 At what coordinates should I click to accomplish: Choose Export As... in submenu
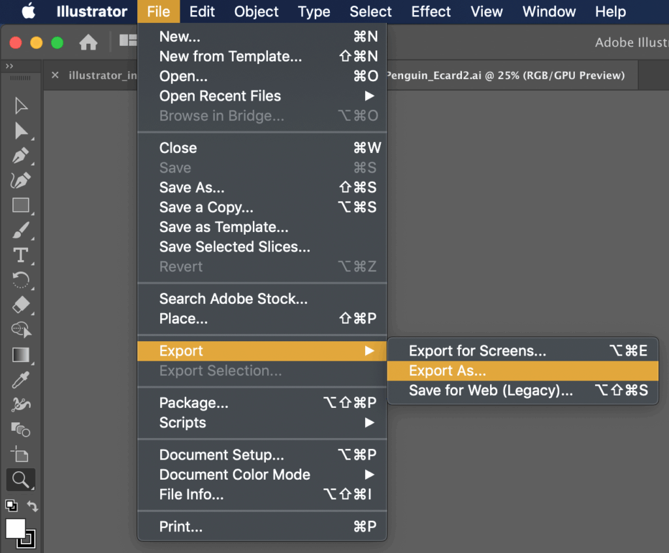[523, 371]
